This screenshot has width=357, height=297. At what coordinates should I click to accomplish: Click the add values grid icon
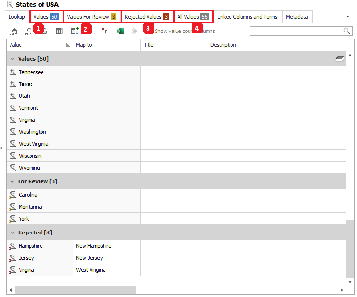(x=74, y=31)
